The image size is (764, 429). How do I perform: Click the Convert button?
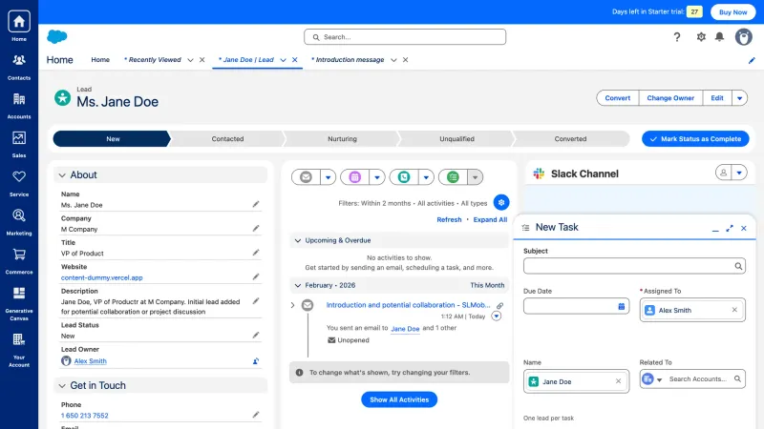pos(617,98)
